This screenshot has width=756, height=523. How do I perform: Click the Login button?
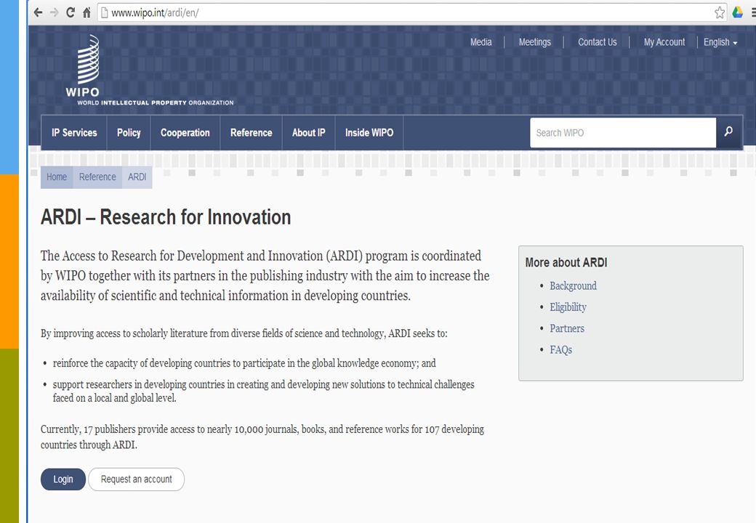63,479
